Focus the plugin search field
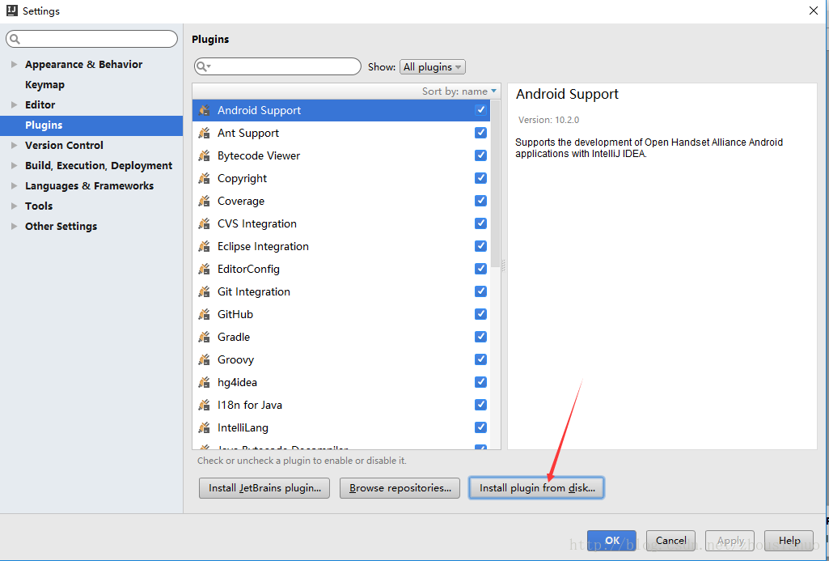Viewport: 829px width, 561px height. [278, 66]
